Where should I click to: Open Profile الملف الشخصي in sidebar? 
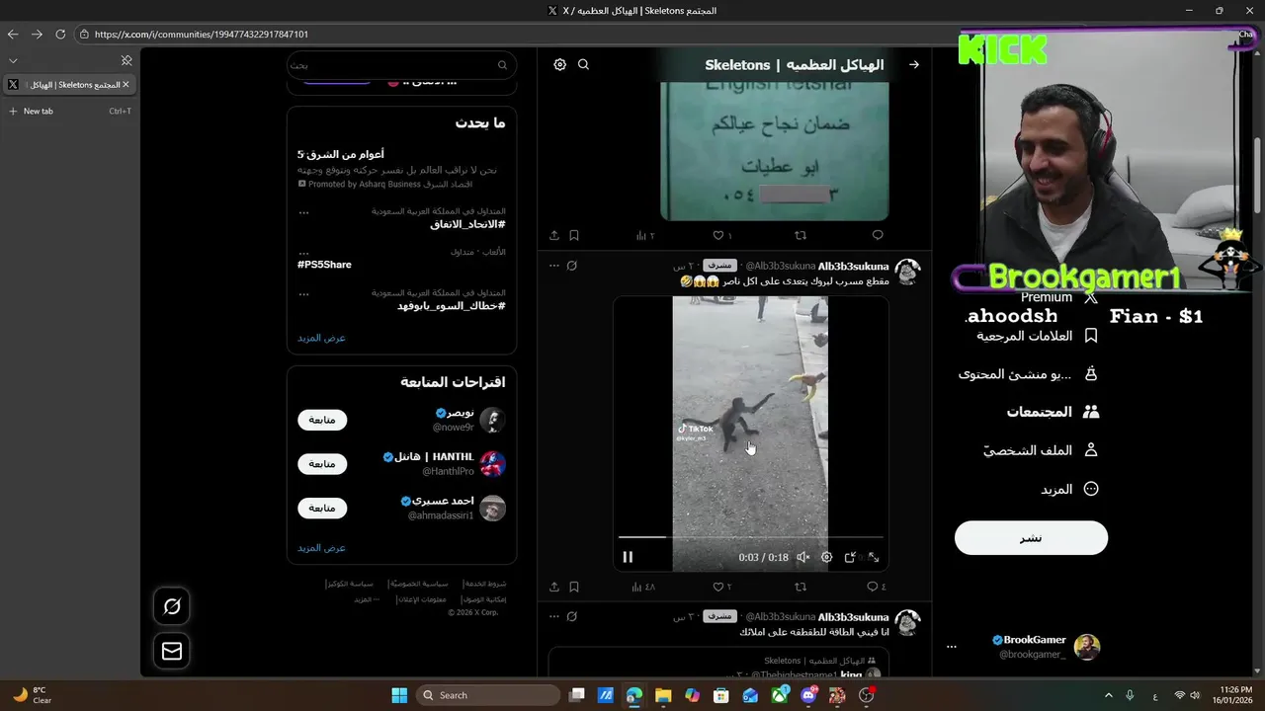[1041, 450]
